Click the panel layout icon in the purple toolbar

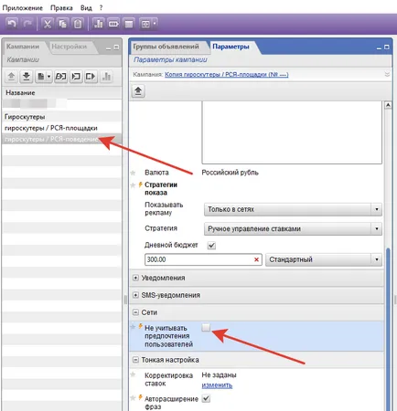click(145, 24)
